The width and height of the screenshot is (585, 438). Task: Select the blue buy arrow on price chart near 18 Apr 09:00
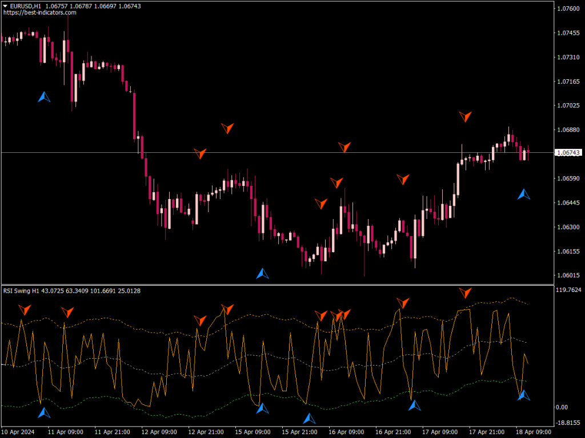point(524,194)
